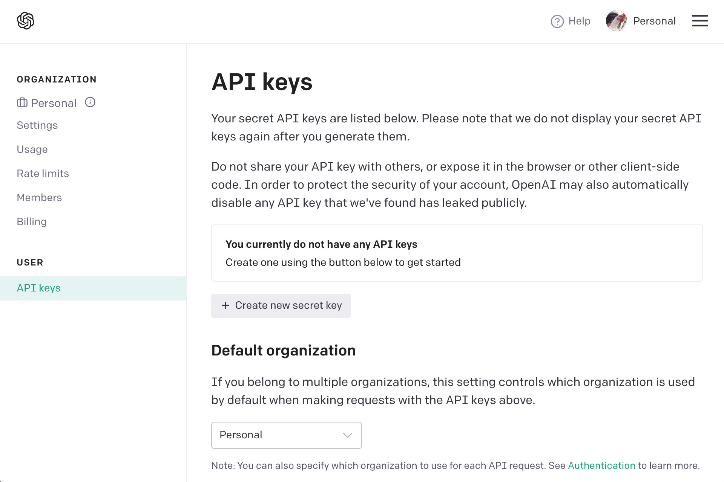Open the default organization dropdown

tap(286, 435)
